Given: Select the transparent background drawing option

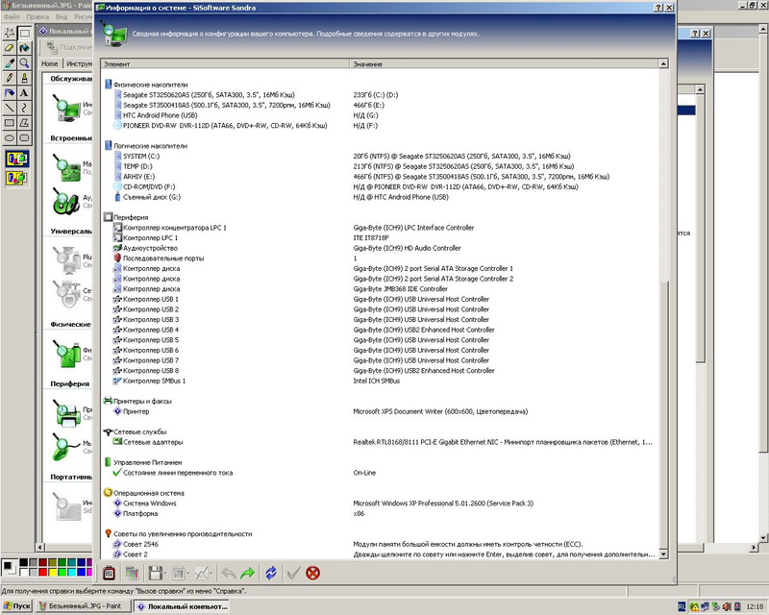Looking at the screenshot, I should point(17,178).
